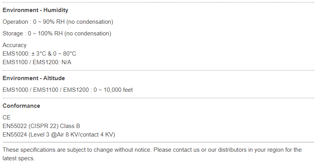
Task: Click the Environment - Altitude heading
Action: click(x=33, y=78)
